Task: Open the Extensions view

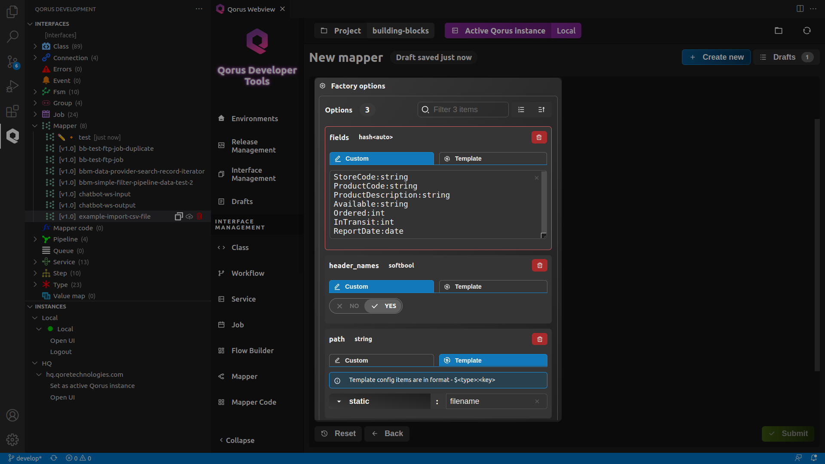Action: (12, 111)
